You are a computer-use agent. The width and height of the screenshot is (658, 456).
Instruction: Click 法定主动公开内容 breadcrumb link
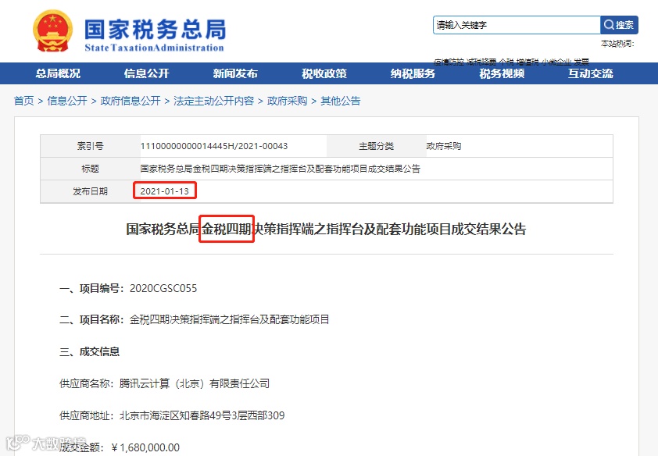pos(214,101)
